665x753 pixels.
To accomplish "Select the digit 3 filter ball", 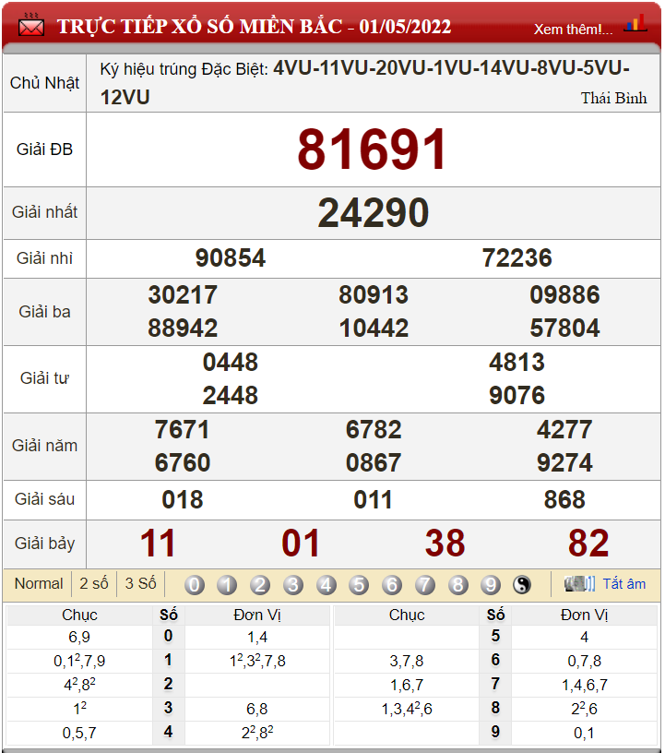I will (293, 584).
